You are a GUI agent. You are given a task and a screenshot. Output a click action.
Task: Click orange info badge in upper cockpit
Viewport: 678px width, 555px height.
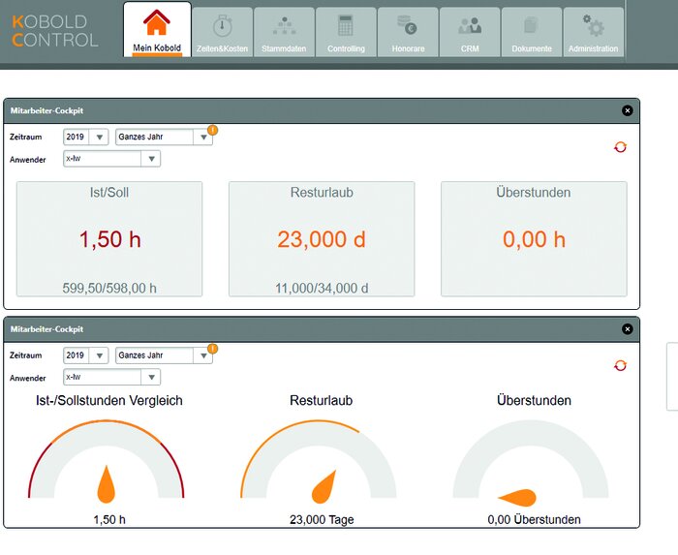point(212,130)
